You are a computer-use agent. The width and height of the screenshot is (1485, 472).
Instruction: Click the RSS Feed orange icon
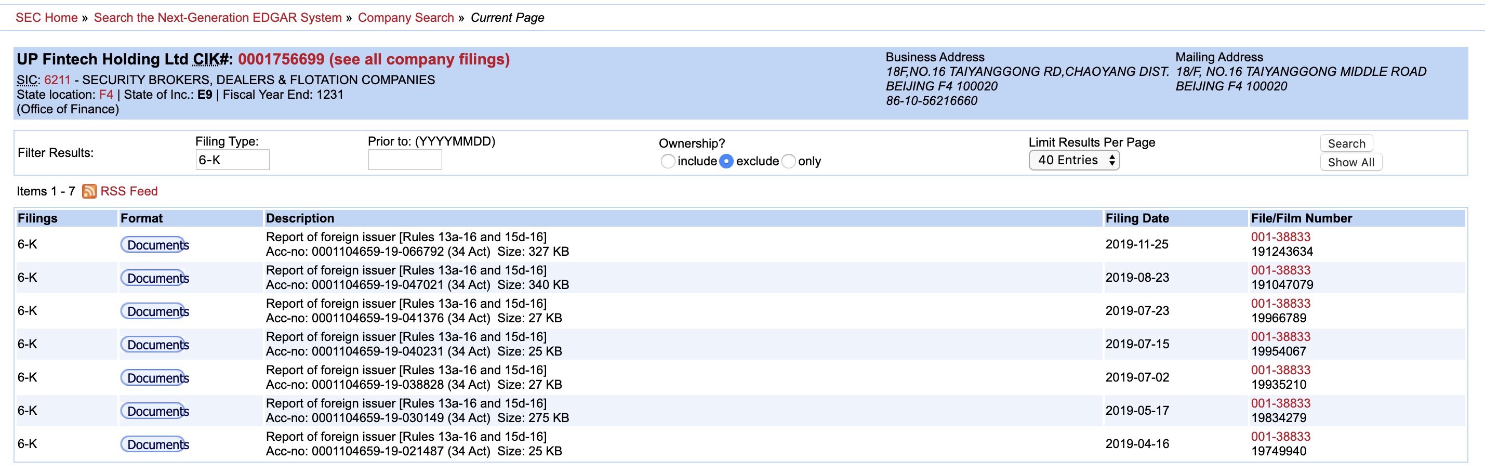point(89,192)
